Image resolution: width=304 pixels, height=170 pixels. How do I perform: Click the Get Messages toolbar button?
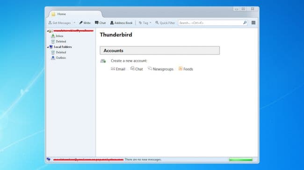pos(59,23)
